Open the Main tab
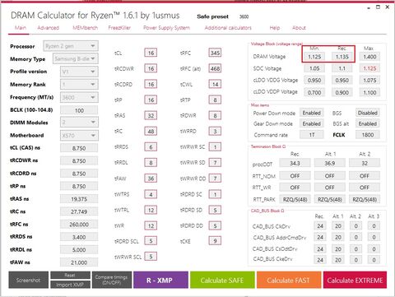The image size is (395, 297). click(x=21, y=28)
